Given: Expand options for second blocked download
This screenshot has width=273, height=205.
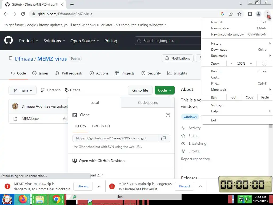Looking at the screenshot, I should [200, 186].
